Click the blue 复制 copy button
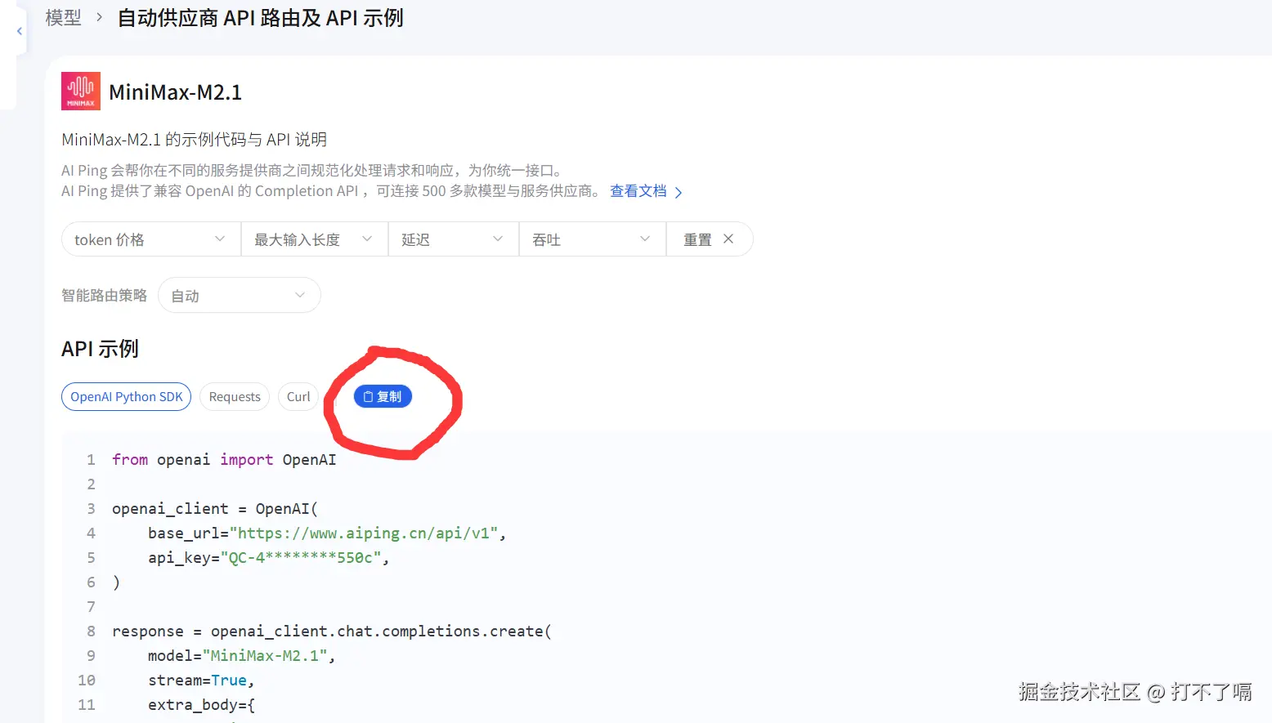The width and height of the screenshot is (1272, 723). click(383, 396)
